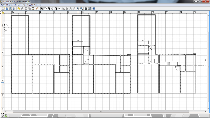The width and height of the screenshot is (210, 118).
Task: Click the Save home disk icon
Action: [x=10, y=8]
